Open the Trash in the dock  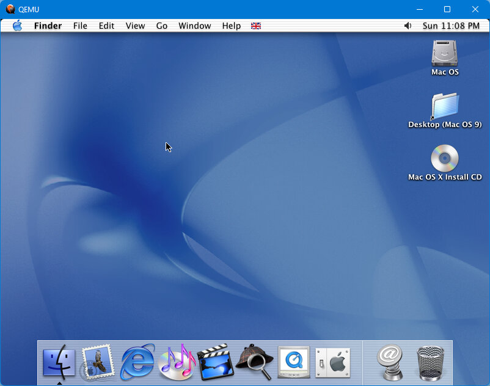pos(430,362)
